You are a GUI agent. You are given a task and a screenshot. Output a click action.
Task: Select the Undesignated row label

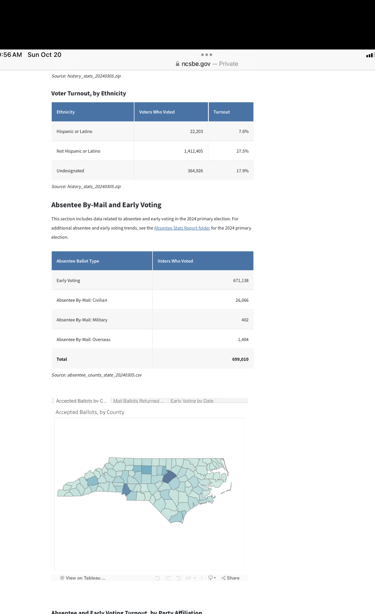70,171
